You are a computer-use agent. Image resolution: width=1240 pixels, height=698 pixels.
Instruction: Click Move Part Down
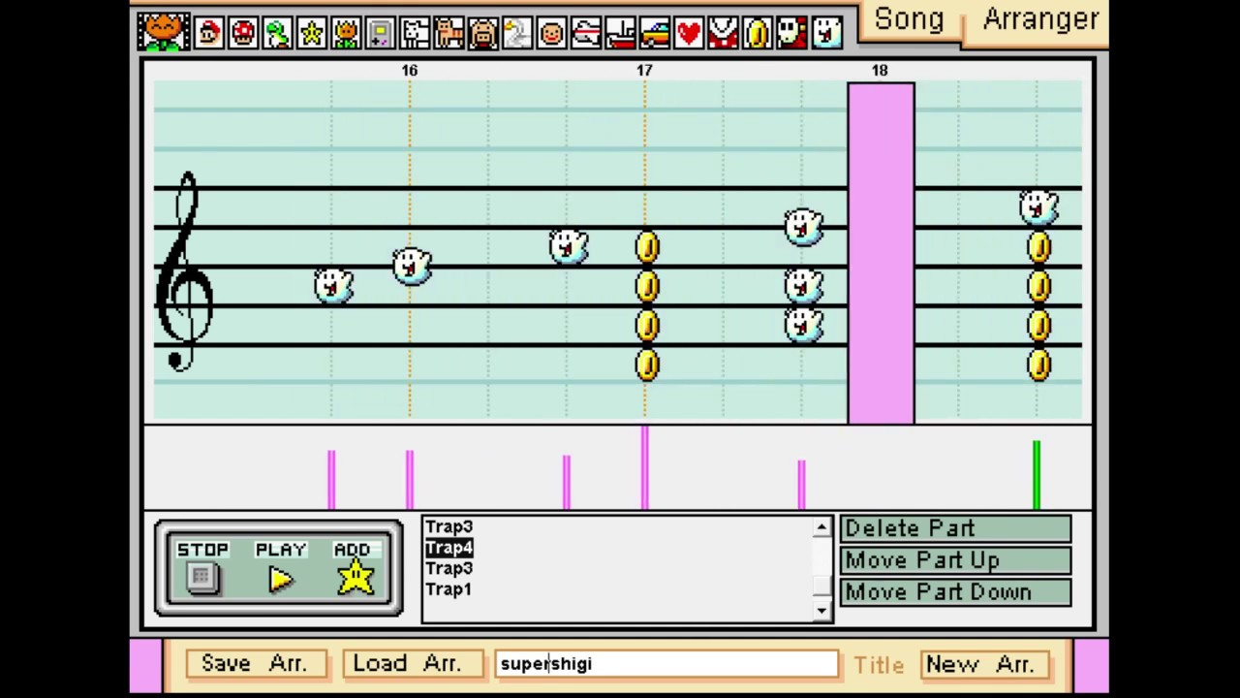[x=955, y=592]
